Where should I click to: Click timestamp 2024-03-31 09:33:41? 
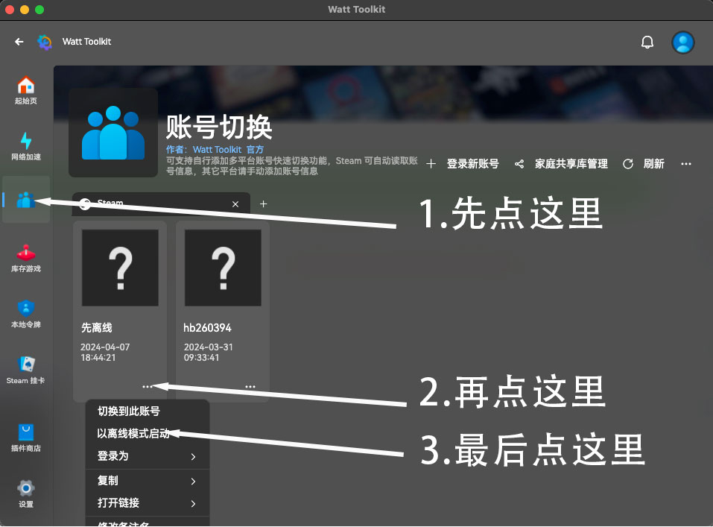click(209, 353)
